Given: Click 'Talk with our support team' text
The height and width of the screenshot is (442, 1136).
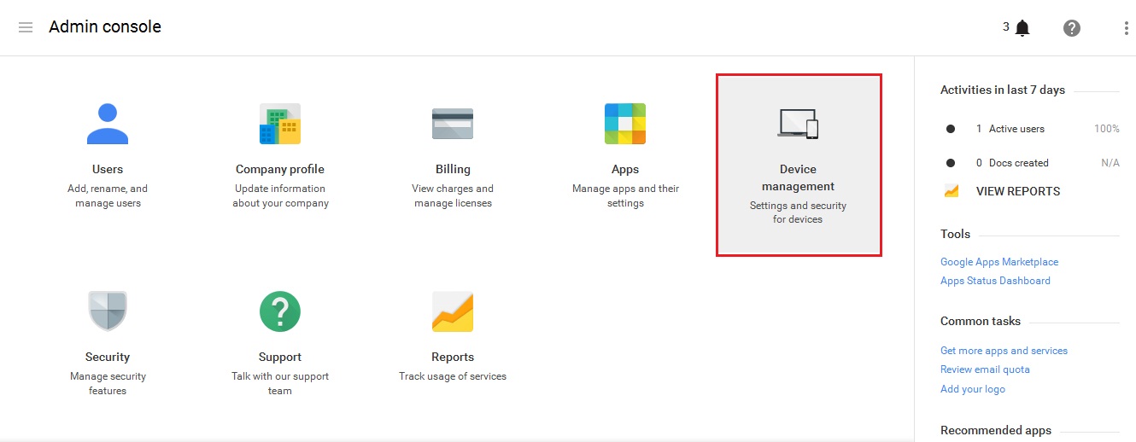Looking at the screenshot, I should tap(280, 383).
